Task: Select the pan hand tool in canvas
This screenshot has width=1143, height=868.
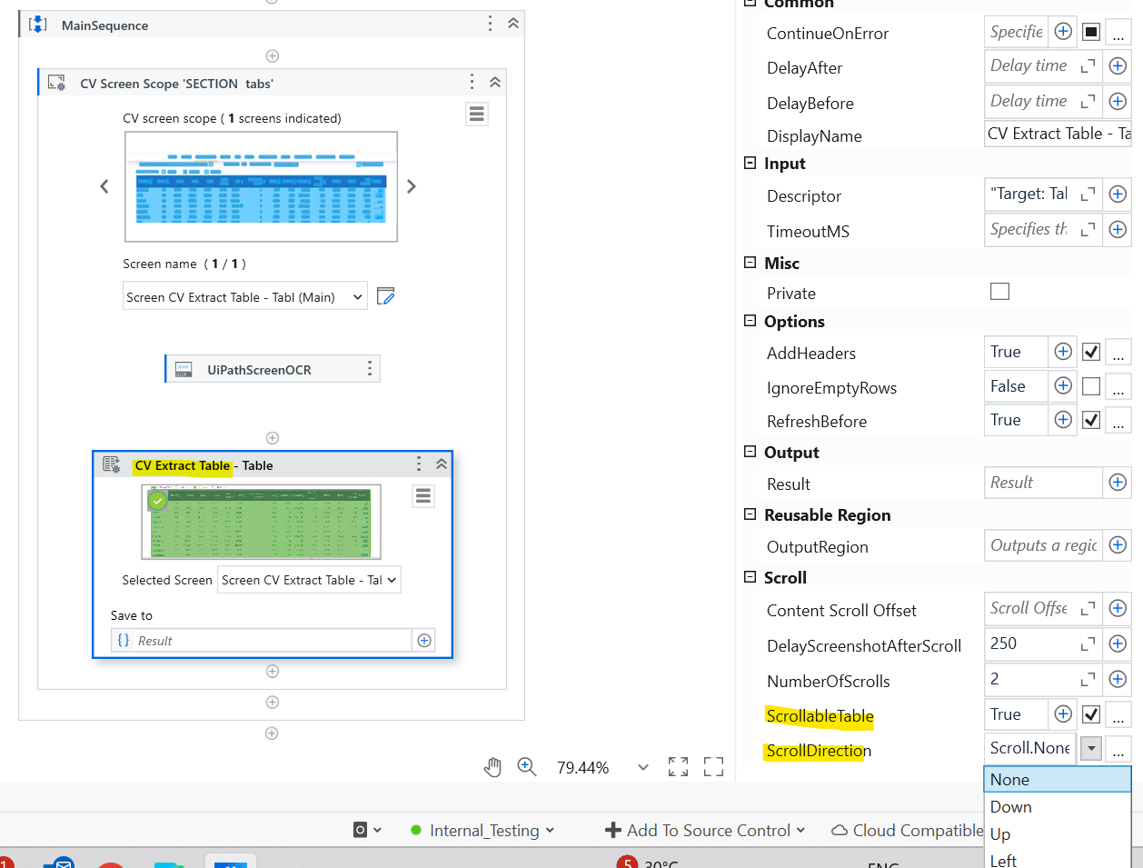Action: coord(492,766)
